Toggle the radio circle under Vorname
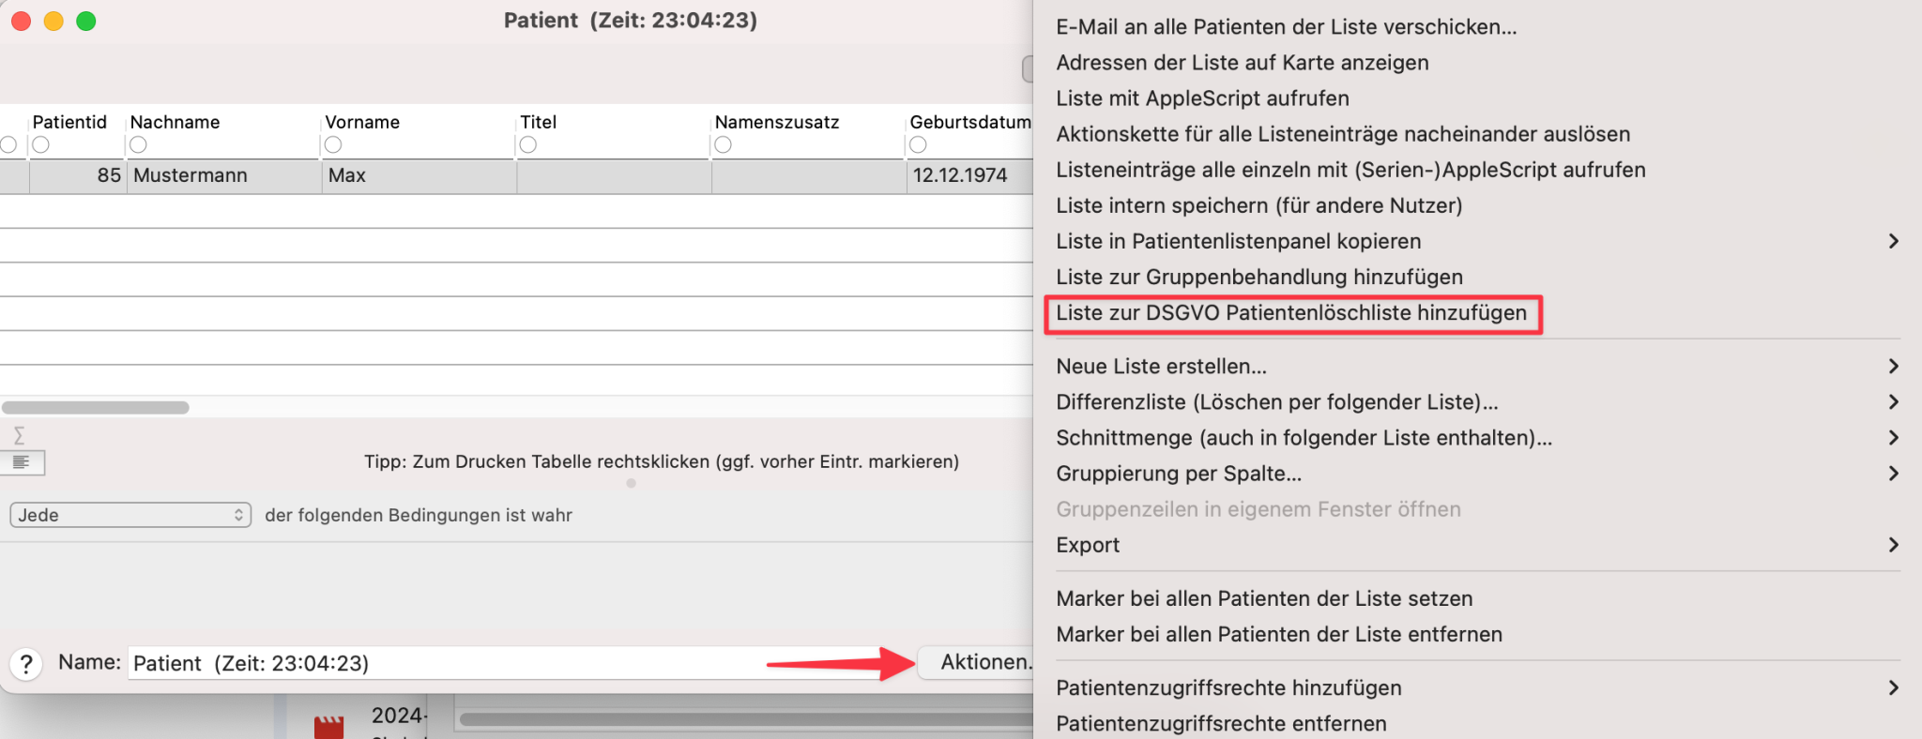Viewport: 1922px width, 739px height. coord(333,144)
